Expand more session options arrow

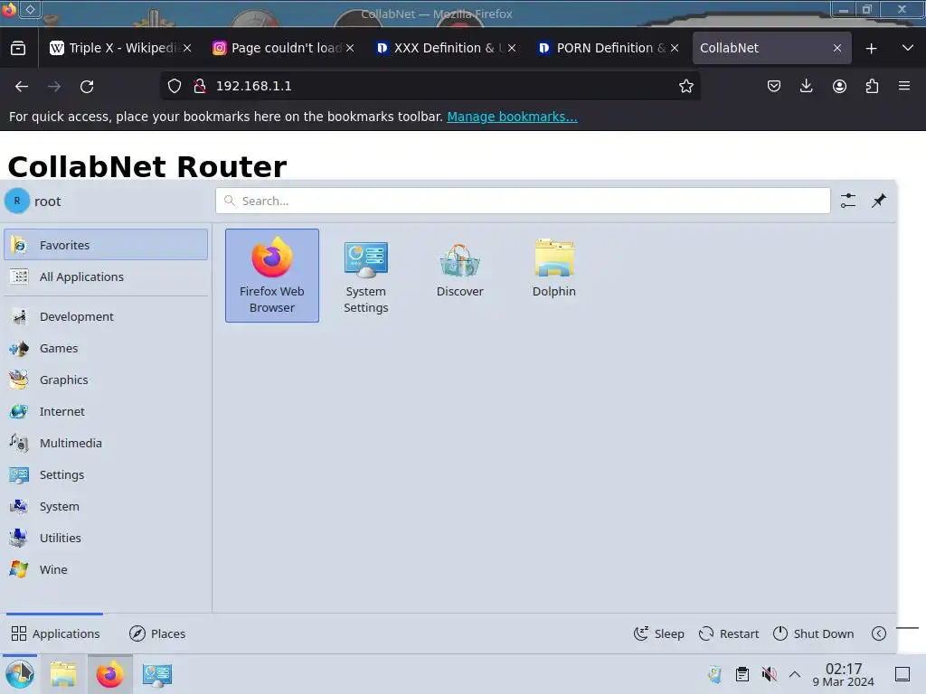(879, 633)
